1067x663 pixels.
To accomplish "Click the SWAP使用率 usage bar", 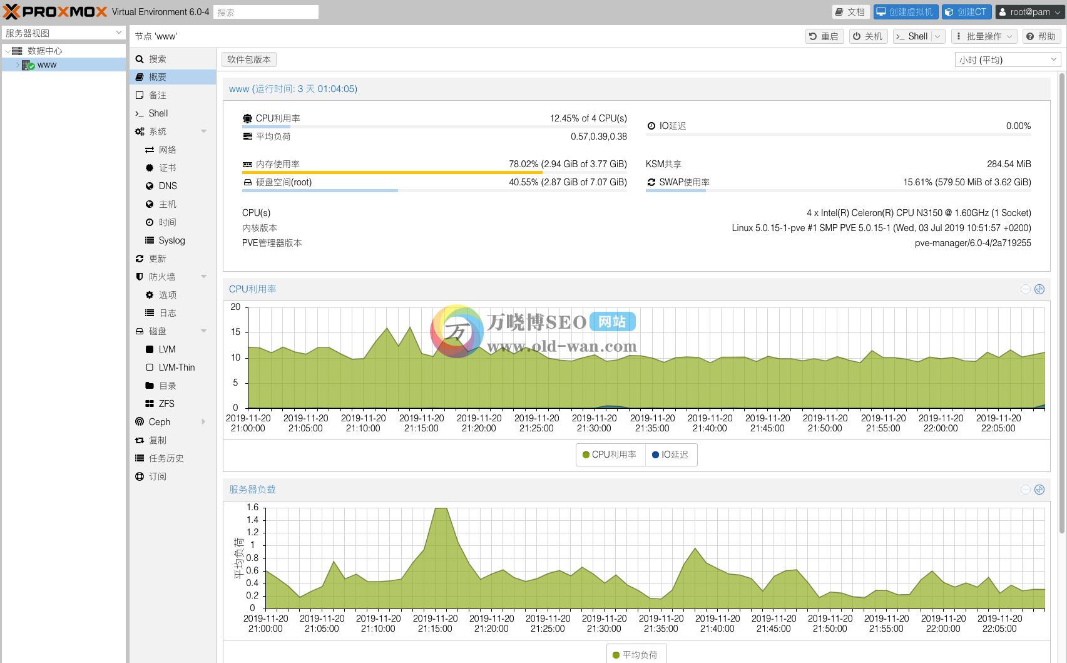I will click(838, 190).
